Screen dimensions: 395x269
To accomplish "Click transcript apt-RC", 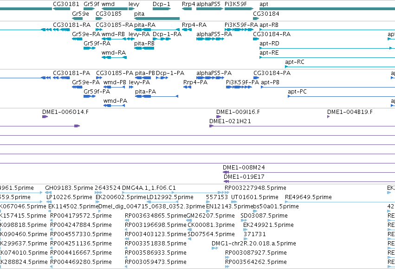I will [x=295, y=62].
